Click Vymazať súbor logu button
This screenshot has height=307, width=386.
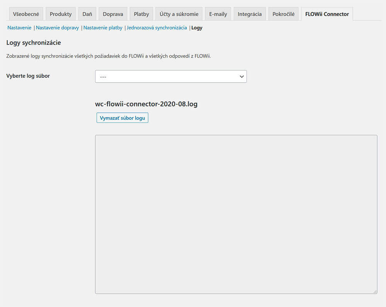point(122,118)
